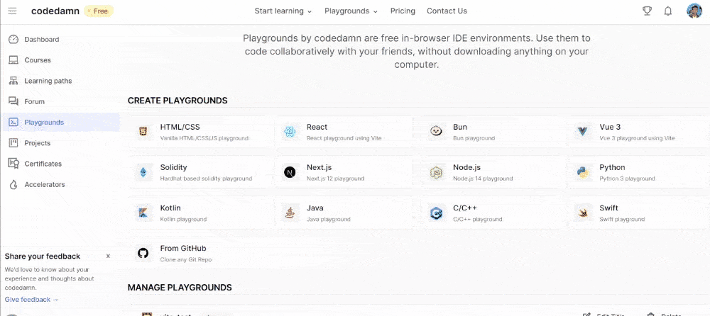Click the Free plan badge
710x316 pixels.
pos(99,11)
